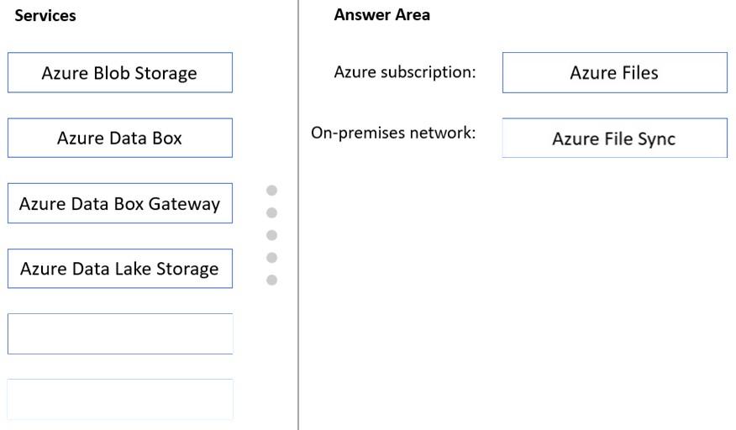Click the first empty service slot

click(120, 333)
